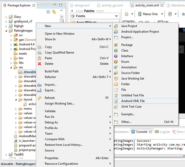
Task: Click Delete in context menu
Action: [x=74, y=64]
